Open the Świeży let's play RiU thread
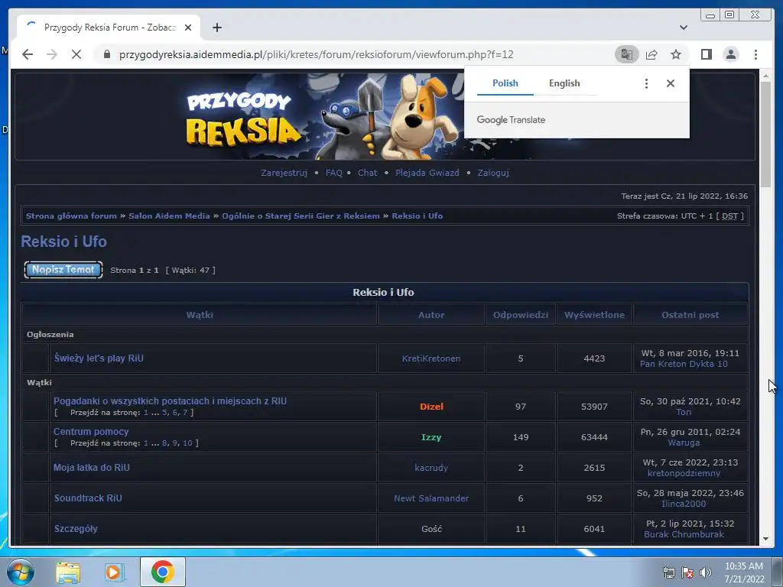Screen dimensions: 783x587 click(x=99, y=358)
